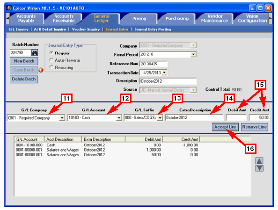278x210 pixels.
Task: Open the Transaction Date picker arrow
Action: [165, 72]
